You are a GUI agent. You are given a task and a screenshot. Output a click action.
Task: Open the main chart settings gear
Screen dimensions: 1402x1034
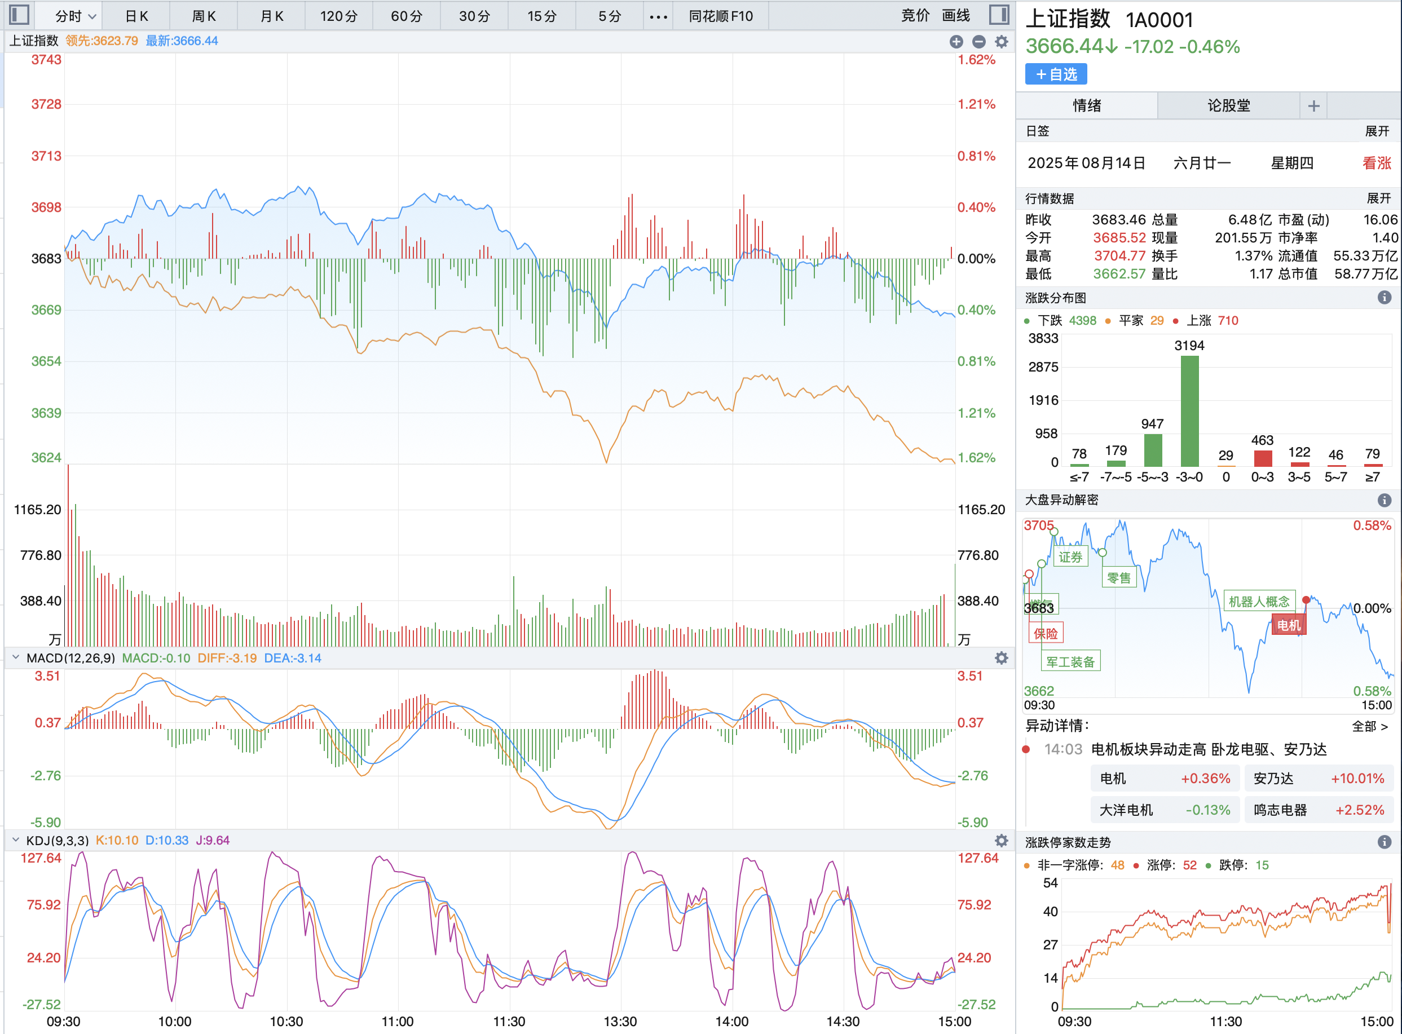tap(1000, 41)
